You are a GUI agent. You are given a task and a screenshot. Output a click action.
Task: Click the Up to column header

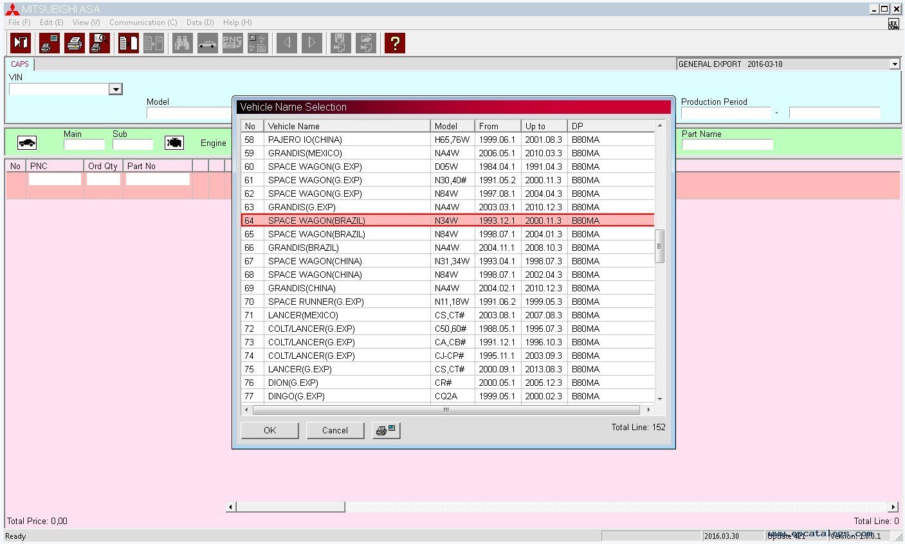[544, 126]
